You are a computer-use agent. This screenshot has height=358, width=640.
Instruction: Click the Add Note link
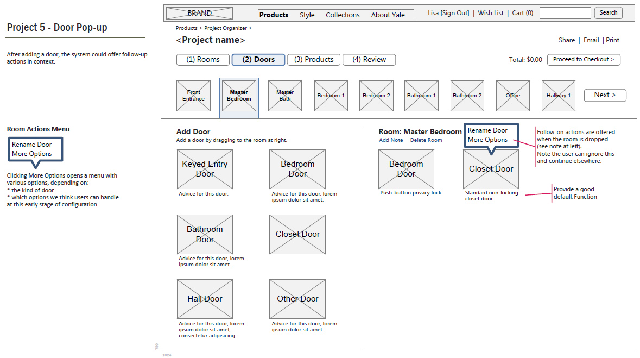tap(391, 140)
